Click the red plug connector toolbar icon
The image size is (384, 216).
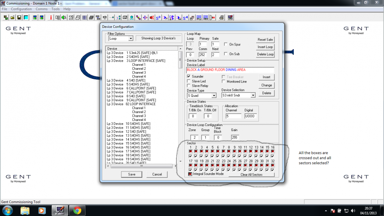pyautogui.click(x=213, y=17)
